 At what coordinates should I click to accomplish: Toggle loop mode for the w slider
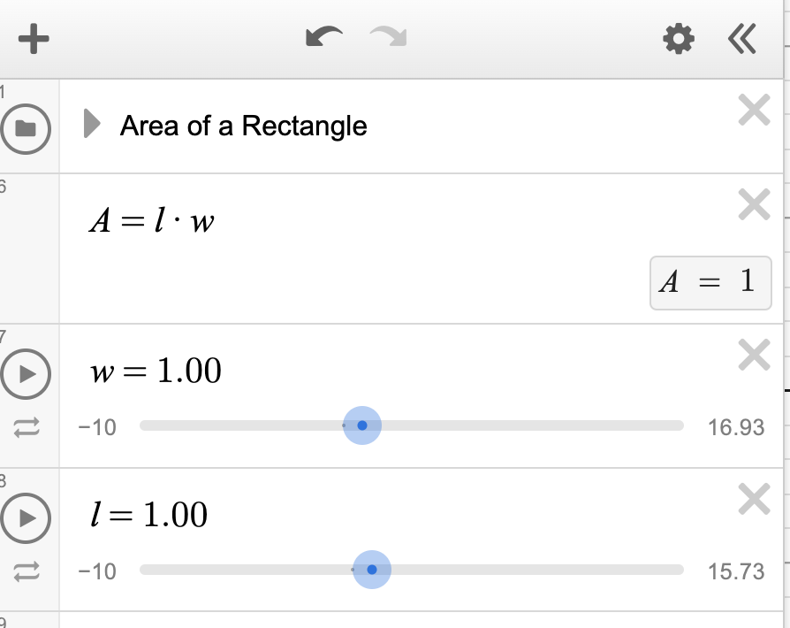point(27,428)
